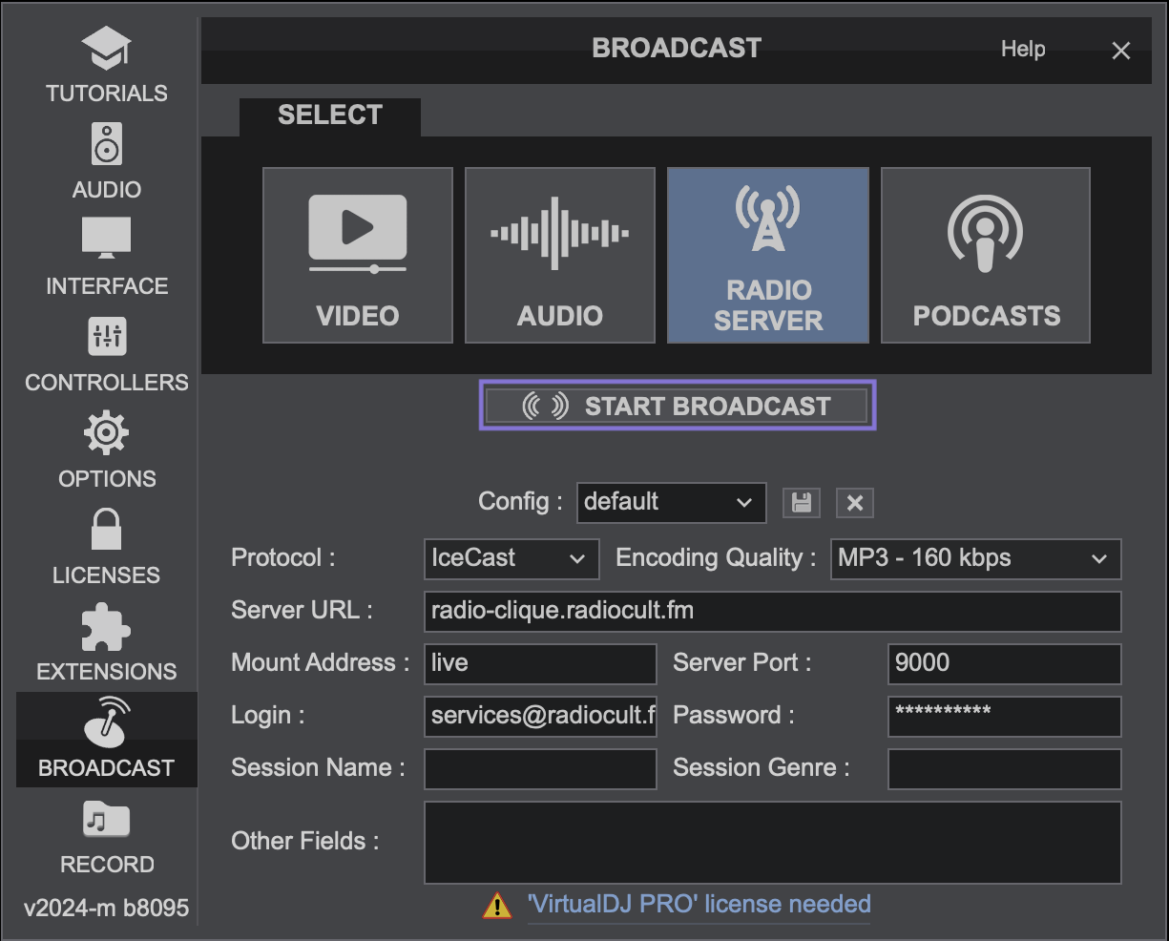Open the Extensions puzzle-piece section
This screenshot has width=1169, height=941.
click(x=106, y=644)
